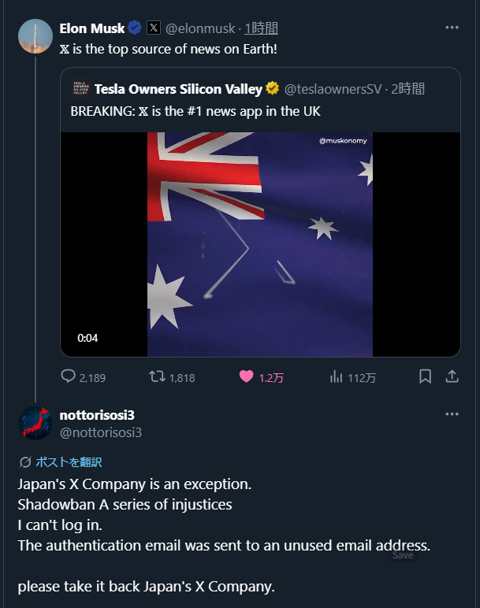Open the 1時間 timestamp link

click(261, 28)
